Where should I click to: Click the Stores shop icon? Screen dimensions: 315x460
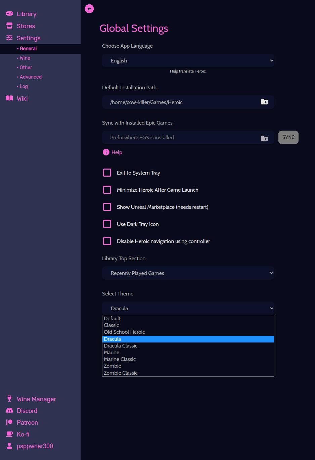pos(9,26)
